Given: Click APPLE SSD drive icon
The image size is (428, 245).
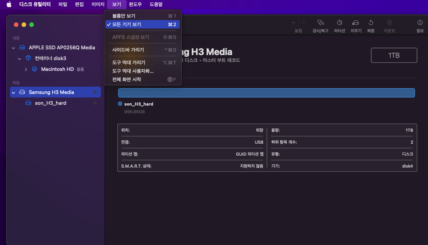Looking at the screenshot, I should (x=22, y=47).
